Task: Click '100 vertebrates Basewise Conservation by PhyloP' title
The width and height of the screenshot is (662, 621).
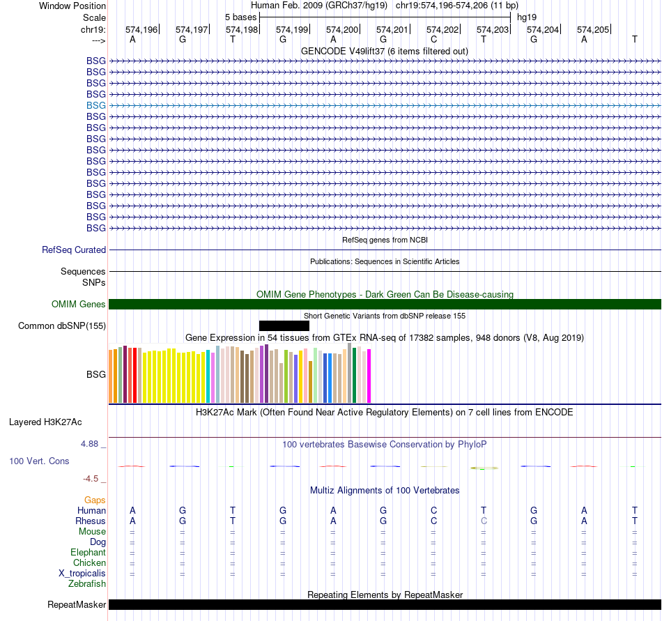Action: pyautogui.click(x=384, y=444)
